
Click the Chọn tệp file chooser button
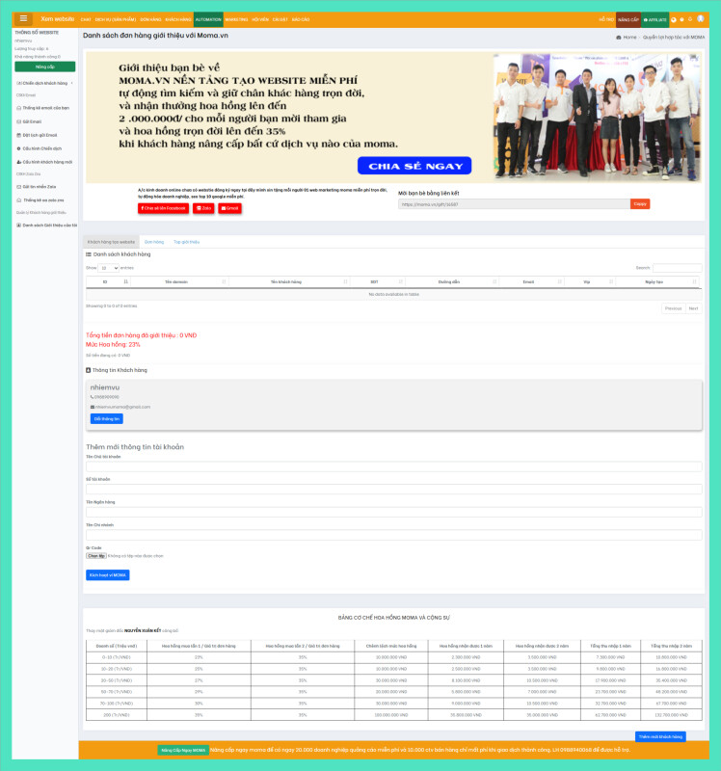pos(96,556)
